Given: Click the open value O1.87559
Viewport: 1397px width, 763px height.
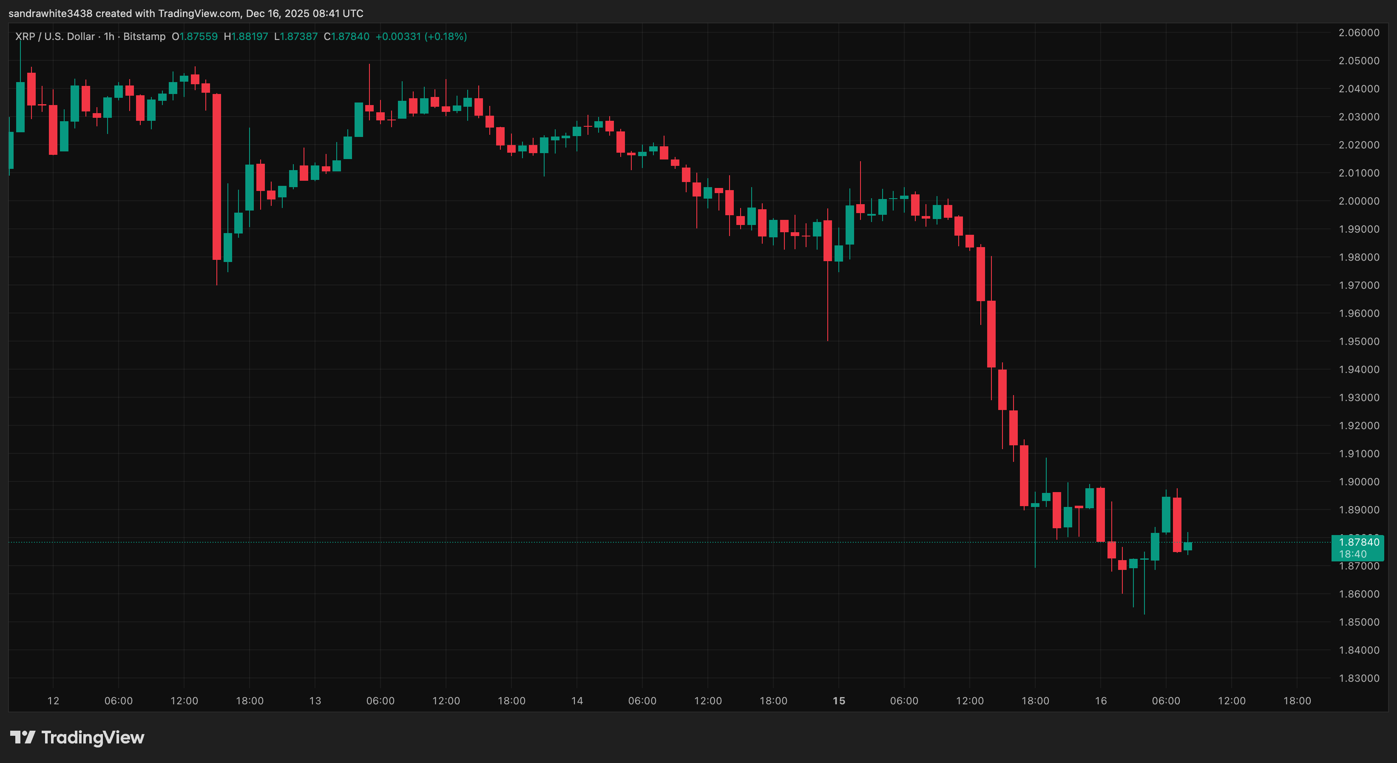Looking at the screenshot, I should (195, 36).
